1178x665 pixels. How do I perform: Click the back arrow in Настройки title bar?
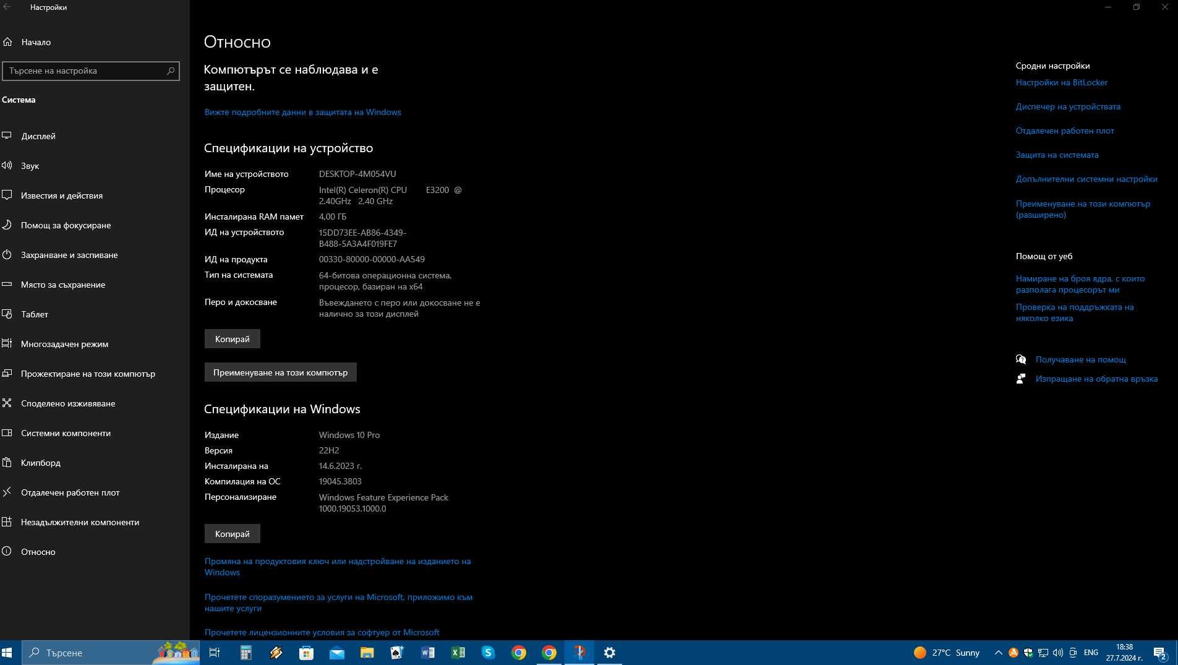pos(7,7)
